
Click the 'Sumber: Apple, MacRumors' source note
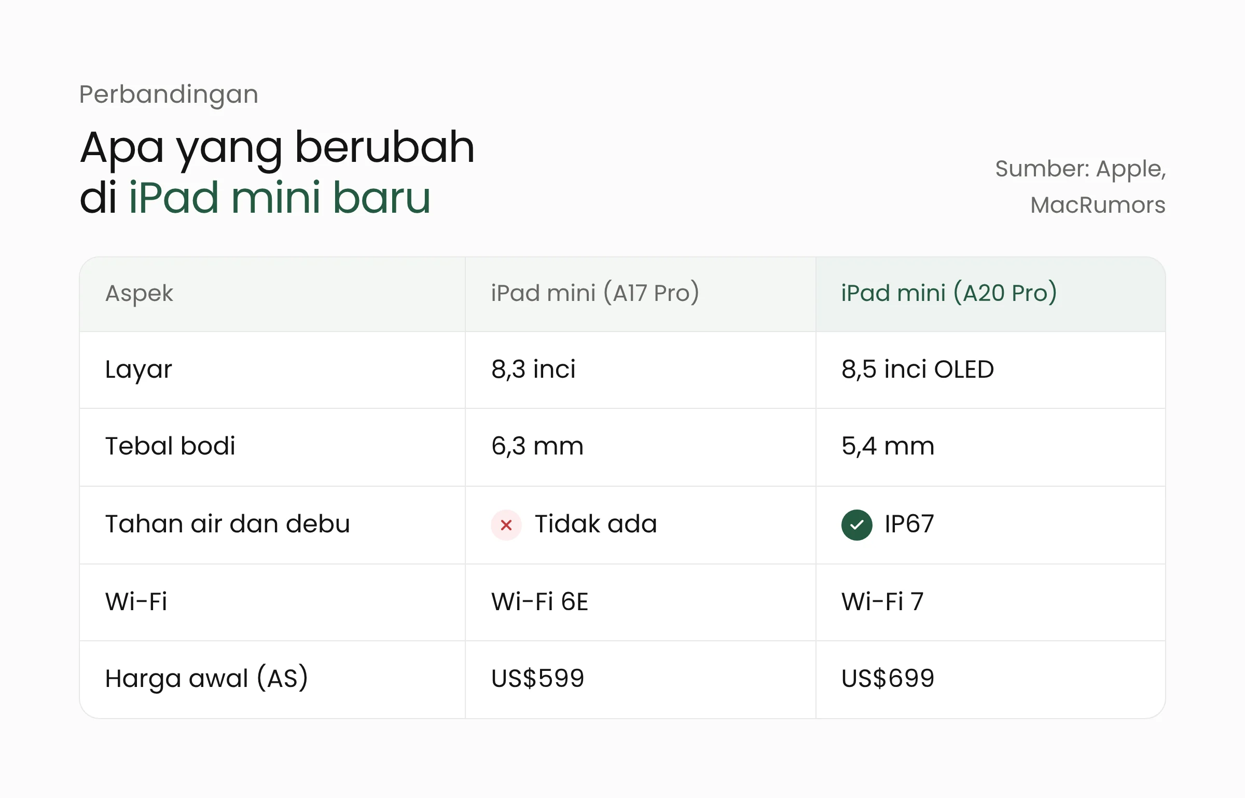(1081, 187)
